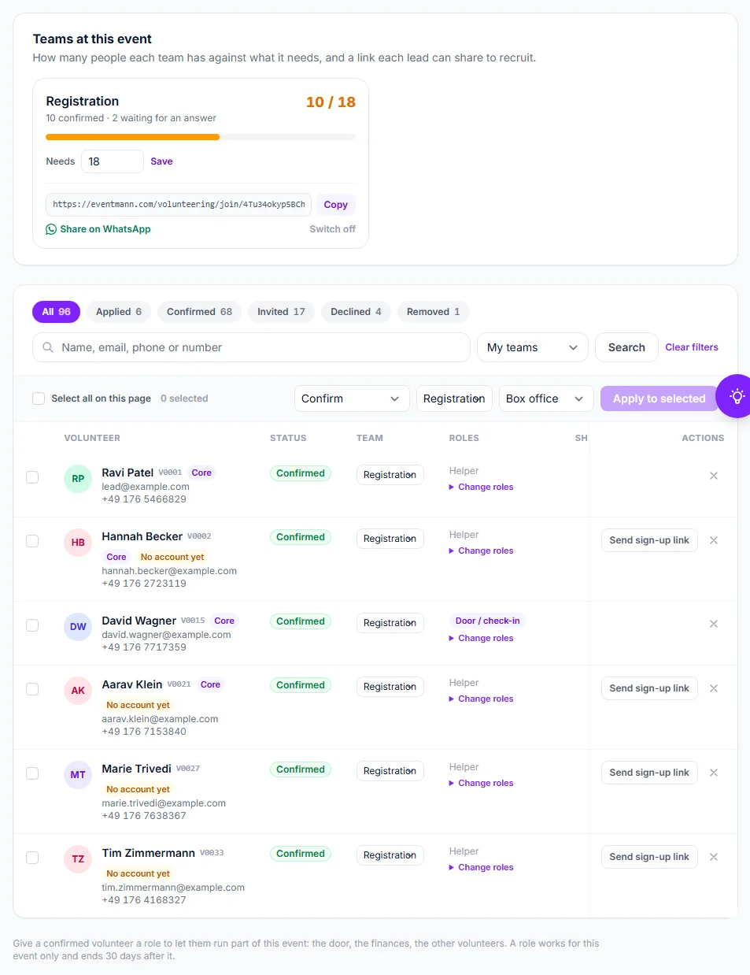This screenshot has height=975, width=750.
Task: Click the DW avatar for David Wagner
Action: (x=78, y=627)
